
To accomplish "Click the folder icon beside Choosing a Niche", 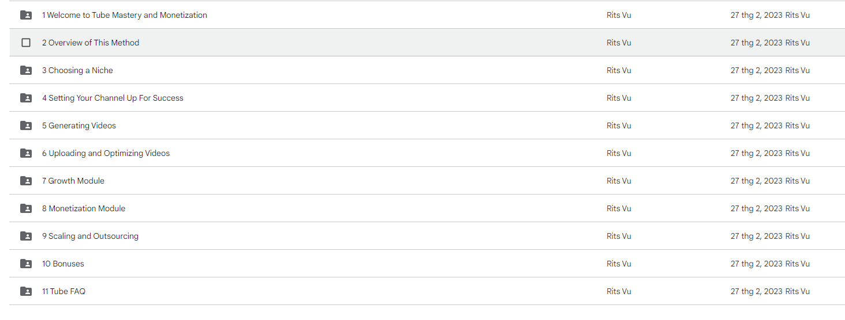I will coord(26,70).
